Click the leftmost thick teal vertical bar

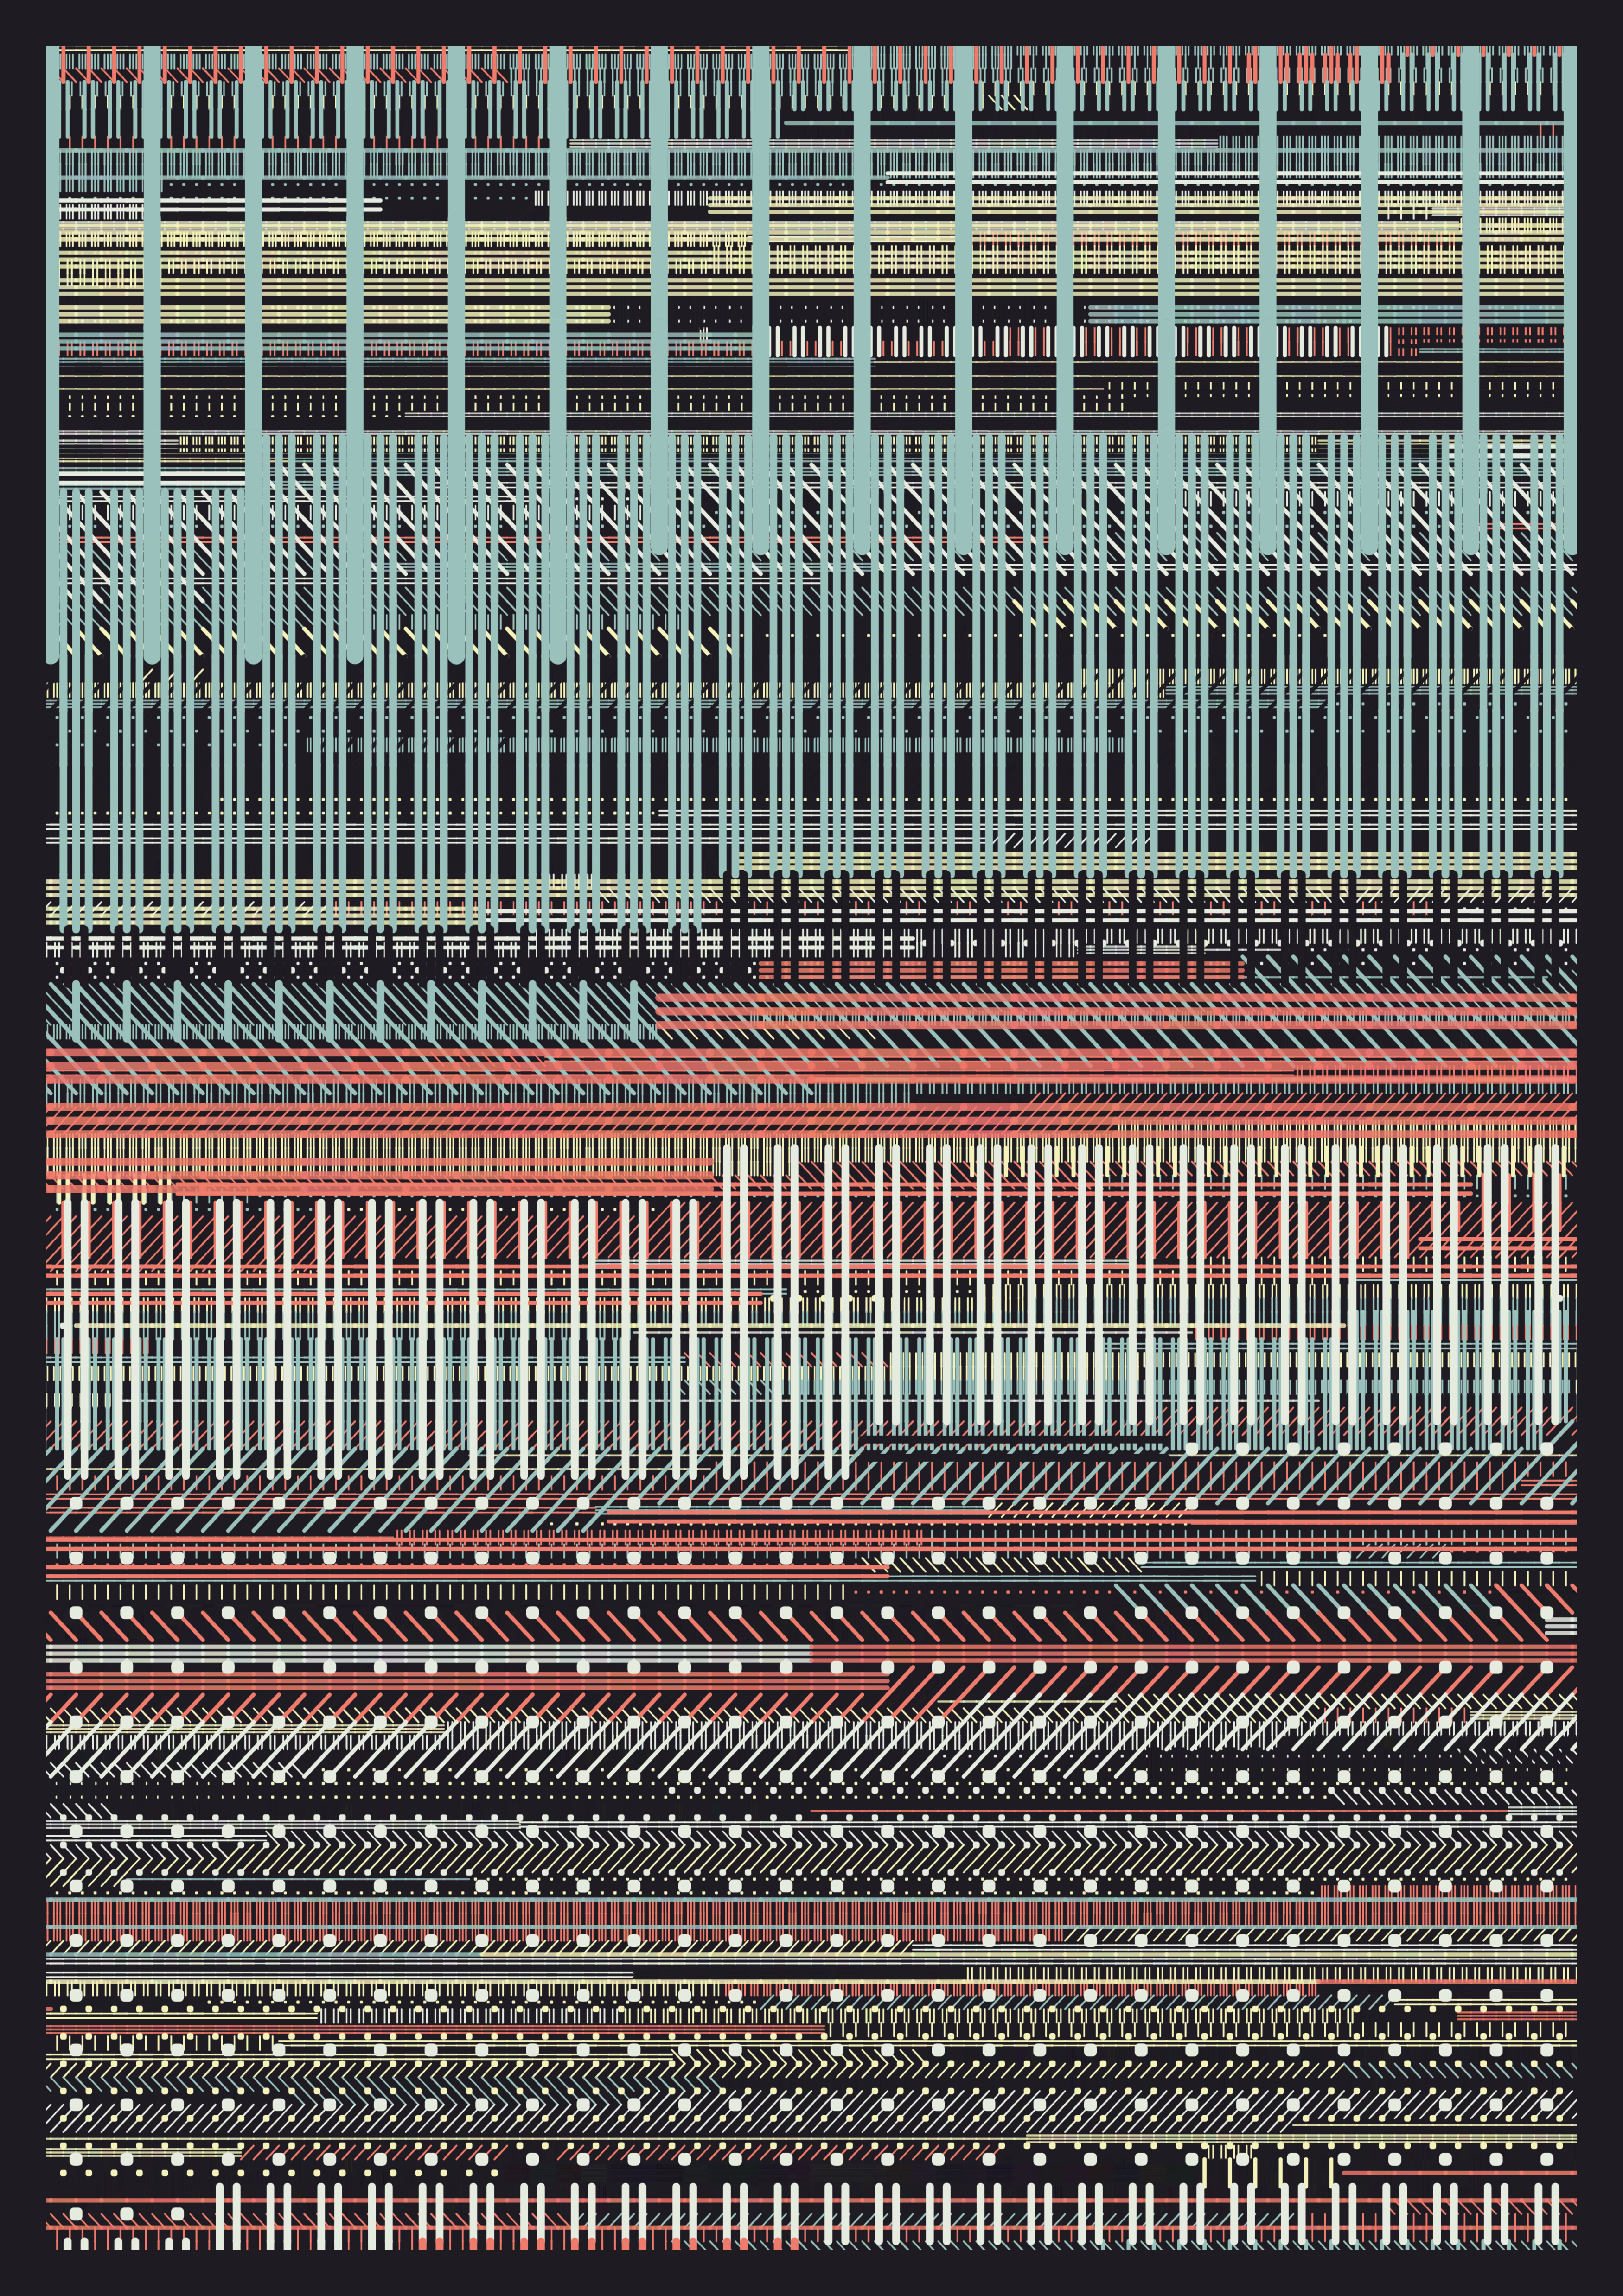(x=52, y=350)
